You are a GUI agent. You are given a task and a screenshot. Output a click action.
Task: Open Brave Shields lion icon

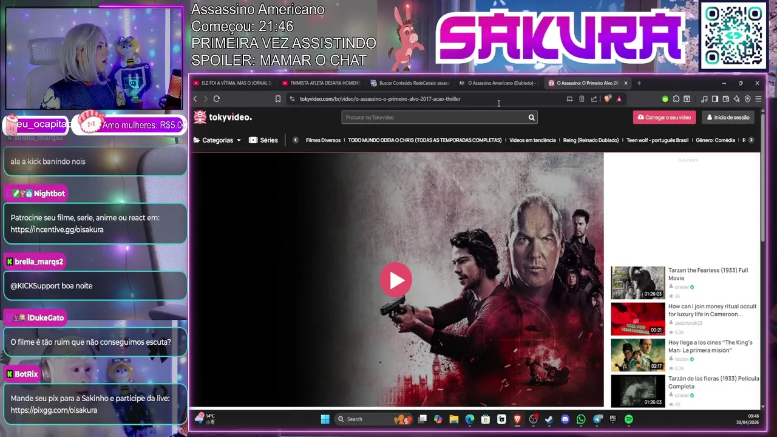[607, 99]
